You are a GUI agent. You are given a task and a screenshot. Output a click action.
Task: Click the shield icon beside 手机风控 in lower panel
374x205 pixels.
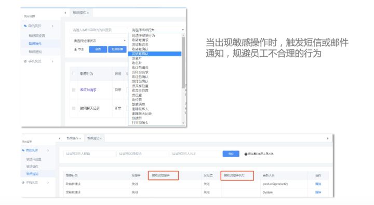(23, 183)
